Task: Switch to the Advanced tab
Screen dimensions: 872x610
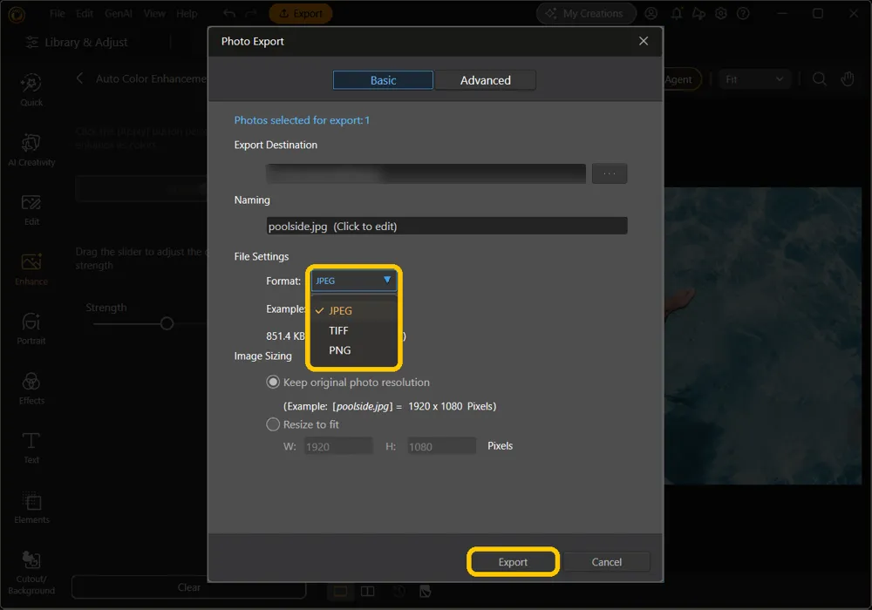Action: (x=485, y=80)
